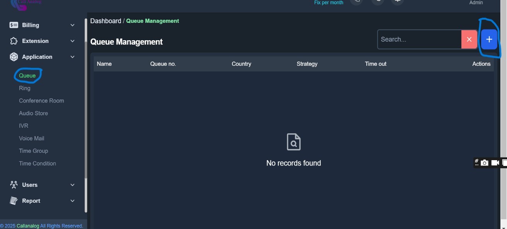Click the Application cube icon

14,57
